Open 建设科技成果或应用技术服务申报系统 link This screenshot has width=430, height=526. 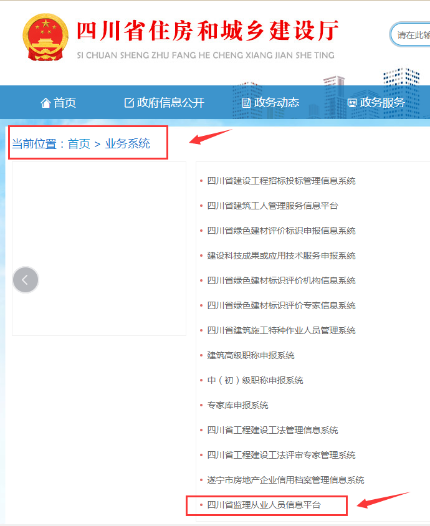click(281, 256)
